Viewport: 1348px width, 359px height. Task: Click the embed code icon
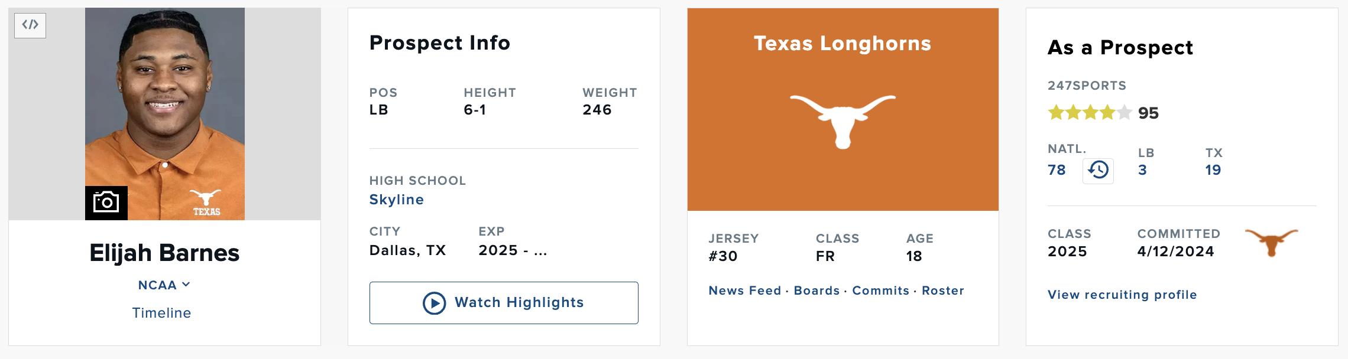[x=30, y=25]
